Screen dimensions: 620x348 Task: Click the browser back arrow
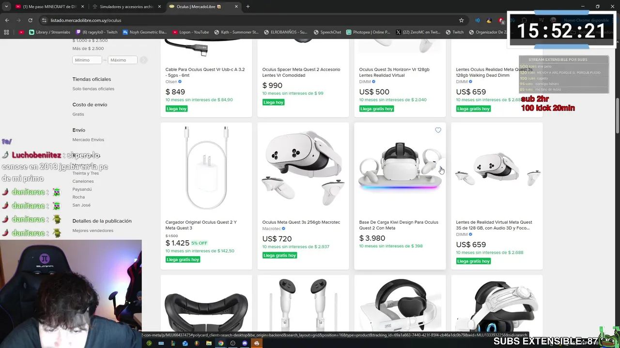coord(7,20)
